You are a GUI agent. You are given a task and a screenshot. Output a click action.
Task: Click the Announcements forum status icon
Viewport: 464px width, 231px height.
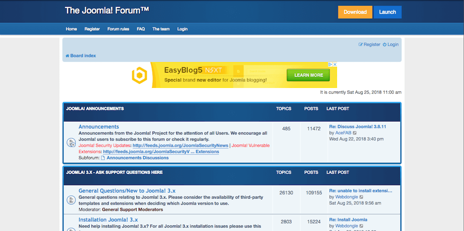pyautogui.click(x=71, y=143)
